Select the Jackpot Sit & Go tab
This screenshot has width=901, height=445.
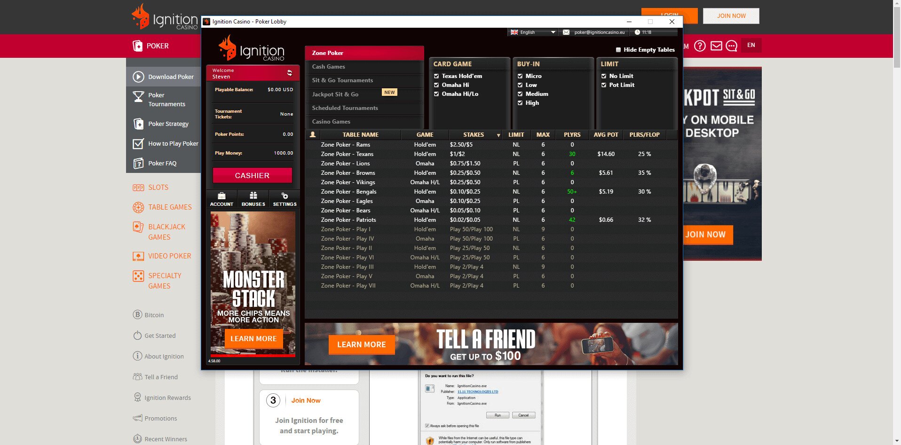pyautogui.click(x=364, y=94)
